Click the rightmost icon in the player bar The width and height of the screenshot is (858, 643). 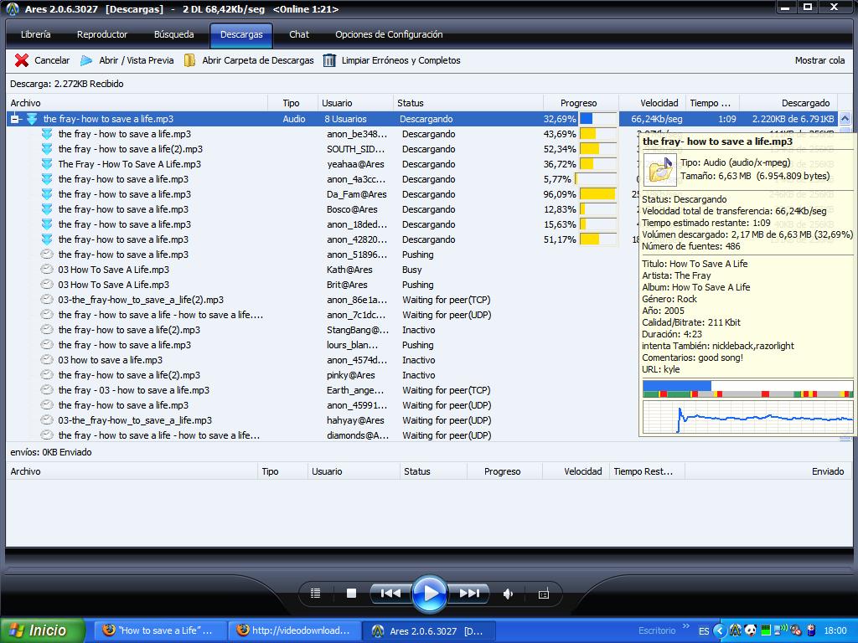pyautogui.click(x=543, y=594)
